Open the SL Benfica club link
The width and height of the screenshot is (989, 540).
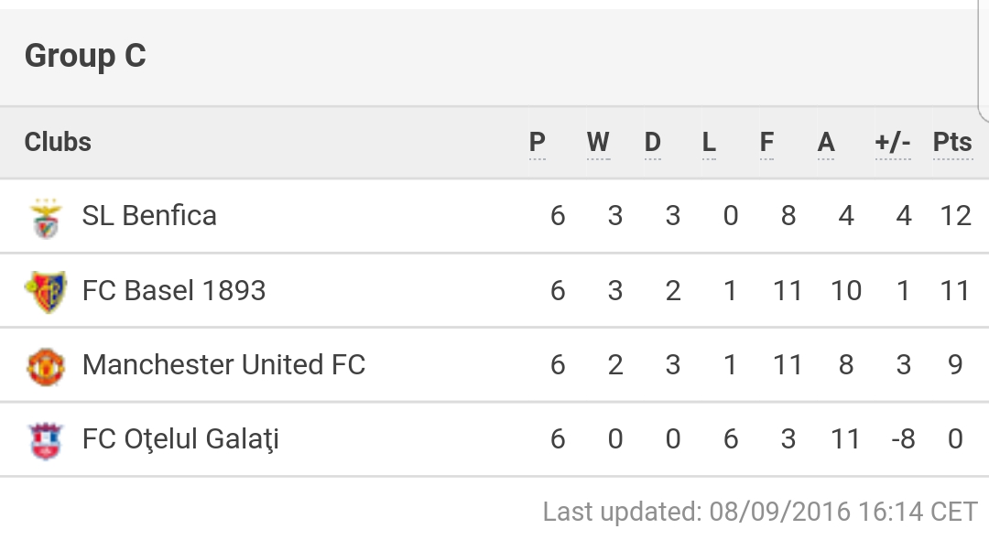click(149, 215)
